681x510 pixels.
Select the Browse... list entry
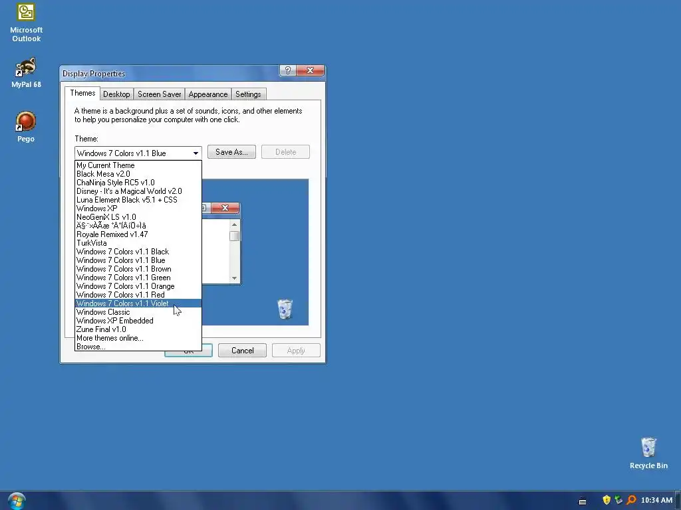(x=138, y=347)
